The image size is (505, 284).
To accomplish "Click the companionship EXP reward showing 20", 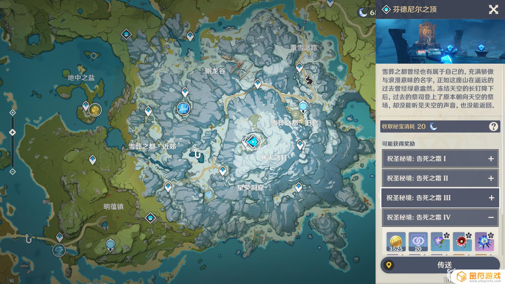I will pos(418,241).
